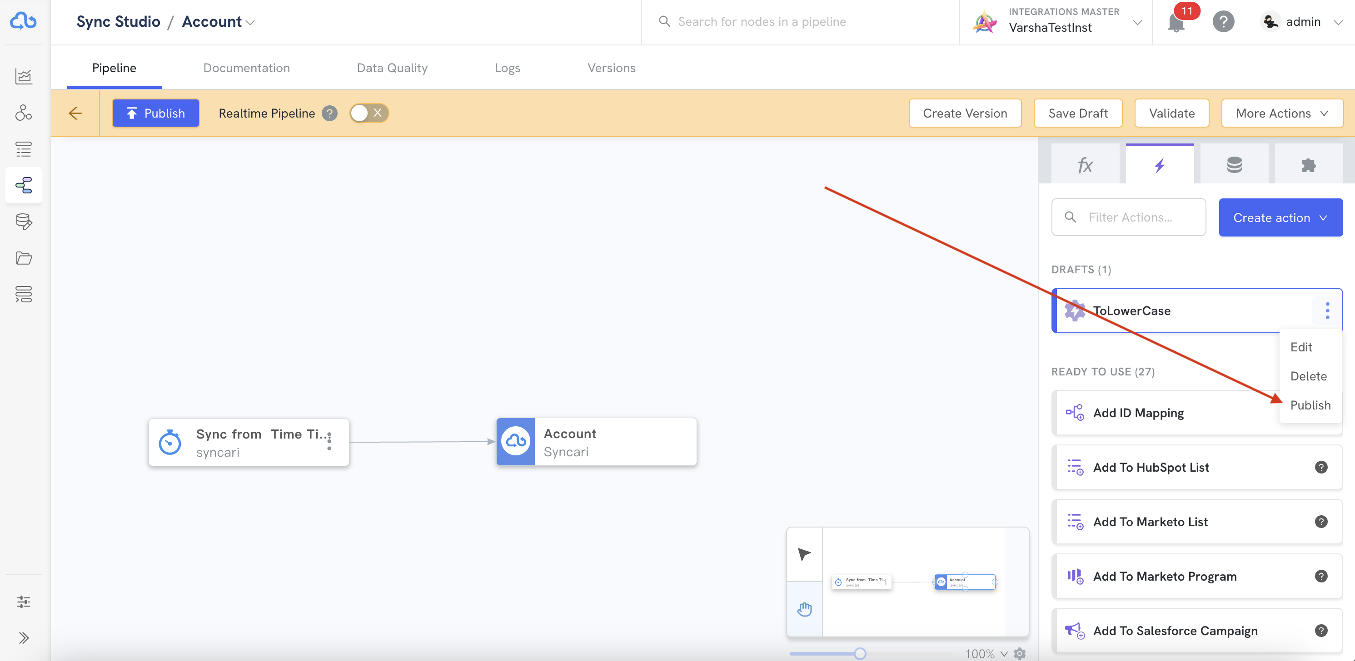Switch to the fx functions tab

pyautogui.click(x=1086, y=165)
